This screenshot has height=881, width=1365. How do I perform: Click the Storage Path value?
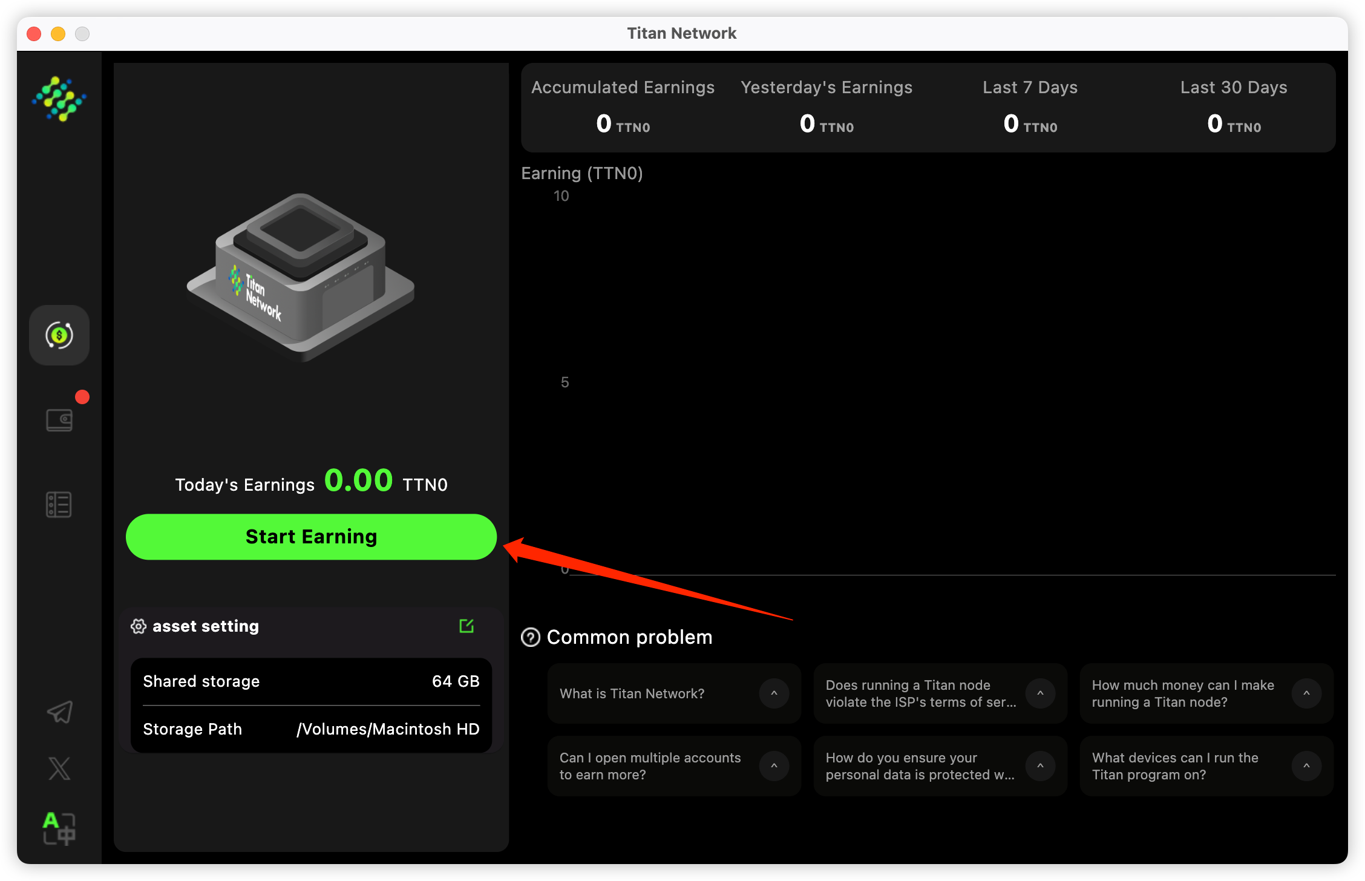388,729
